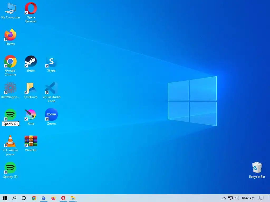Screen dimensions: 270x202
Task: Click the Spotify icon being renamed
Action: pos(10,114)
